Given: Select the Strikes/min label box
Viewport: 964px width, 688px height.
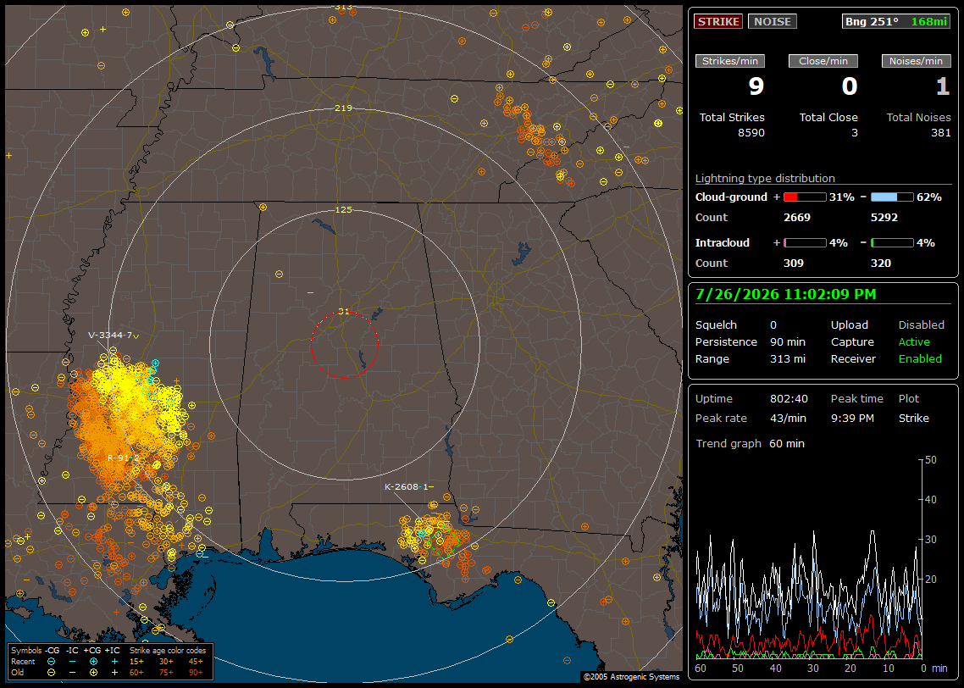Looking at the screenshot, I should 729,61.
